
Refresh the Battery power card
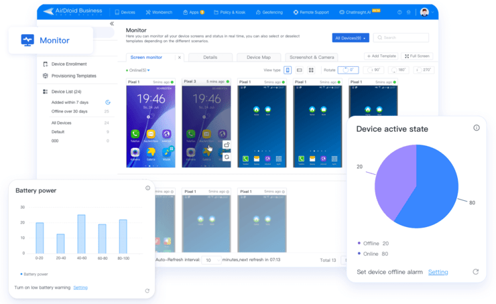pyautogui.click(x=147, y=291)
